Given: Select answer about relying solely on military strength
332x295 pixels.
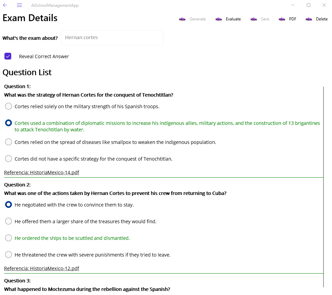Looking at the screenshot, I should click(9, 106).
